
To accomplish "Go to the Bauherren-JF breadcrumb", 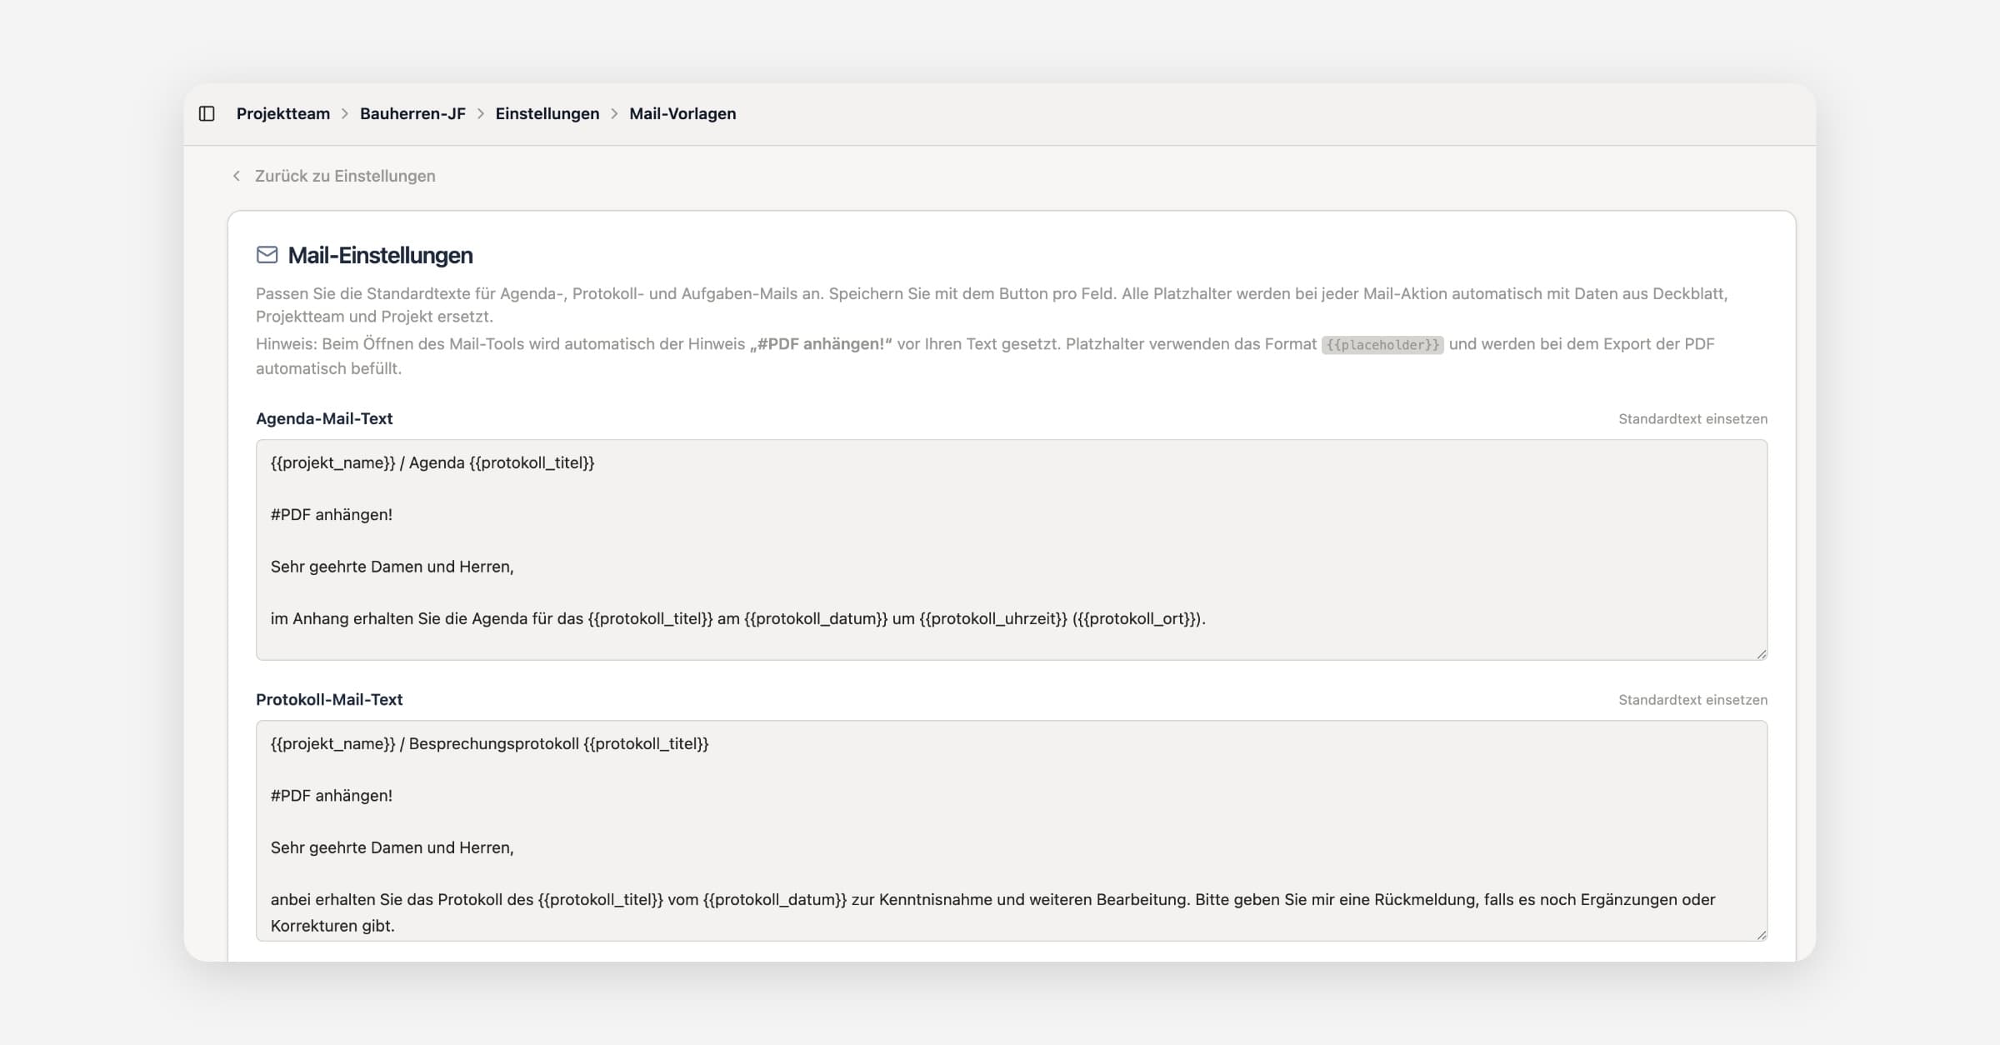I will [x=412, y=113].
